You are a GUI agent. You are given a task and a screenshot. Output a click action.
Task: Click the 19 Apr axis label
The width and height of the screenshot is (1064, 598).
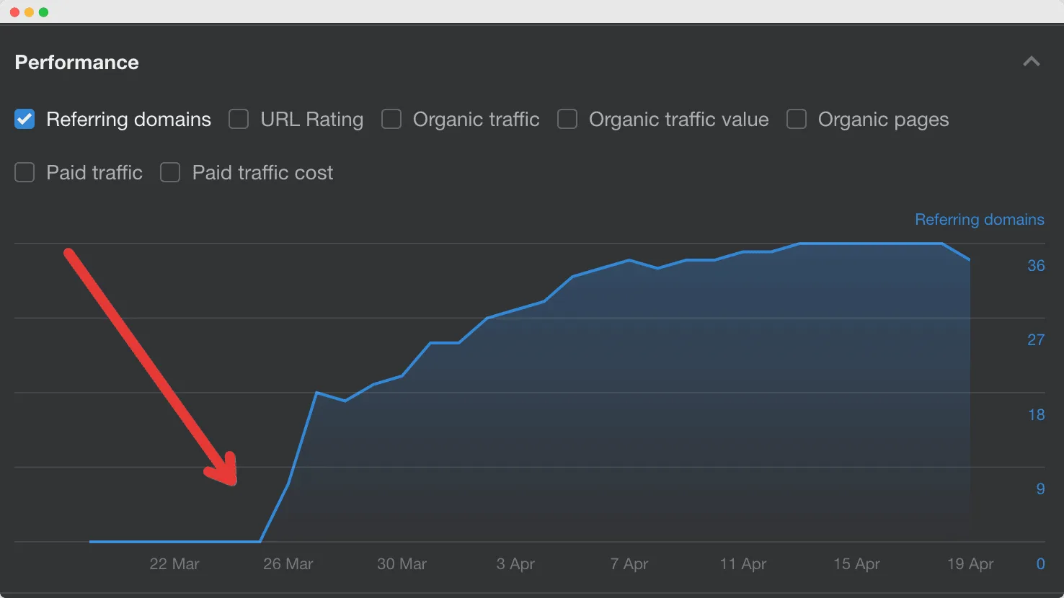click(x=969, y=564)
